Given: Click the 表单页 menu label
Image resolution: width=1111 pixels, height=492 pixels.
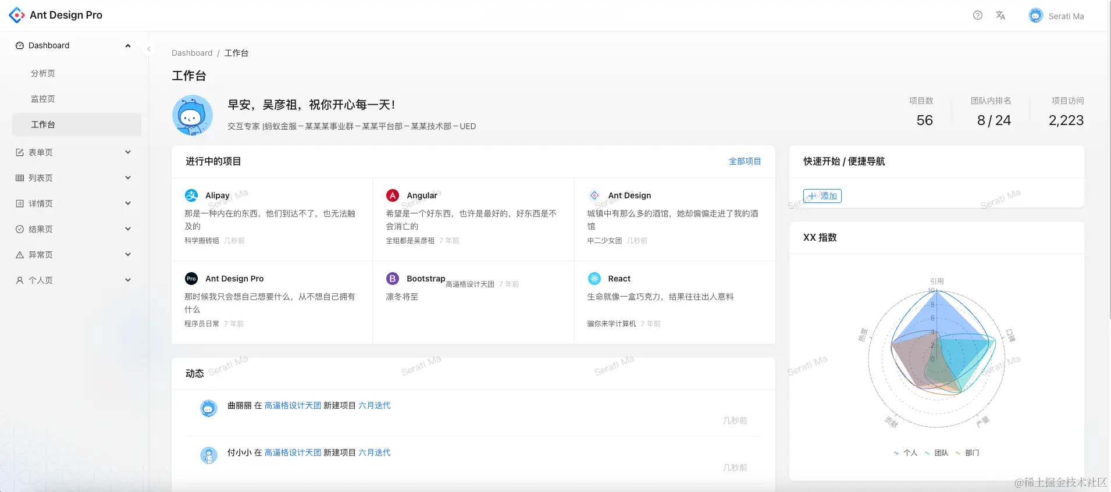Looking at the screenshot, I should tap(41, 152).
